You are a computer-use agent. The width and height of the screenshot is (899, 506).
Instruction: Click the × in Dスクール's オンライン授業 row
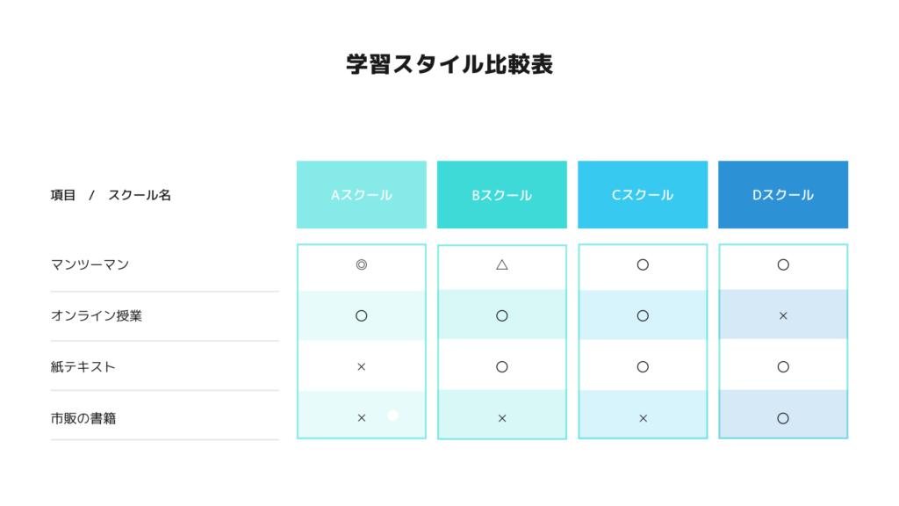coord(783,315)
